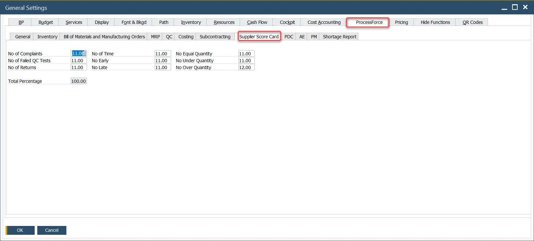Focus the No Over Quantity value field

point(246,67)
